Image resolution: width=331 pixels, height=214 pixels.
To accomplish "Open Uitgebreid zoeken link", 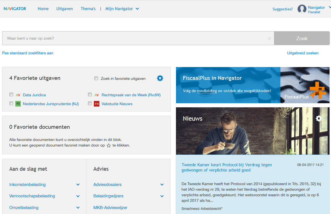I will pyautogui.click(x=303, y=53).
